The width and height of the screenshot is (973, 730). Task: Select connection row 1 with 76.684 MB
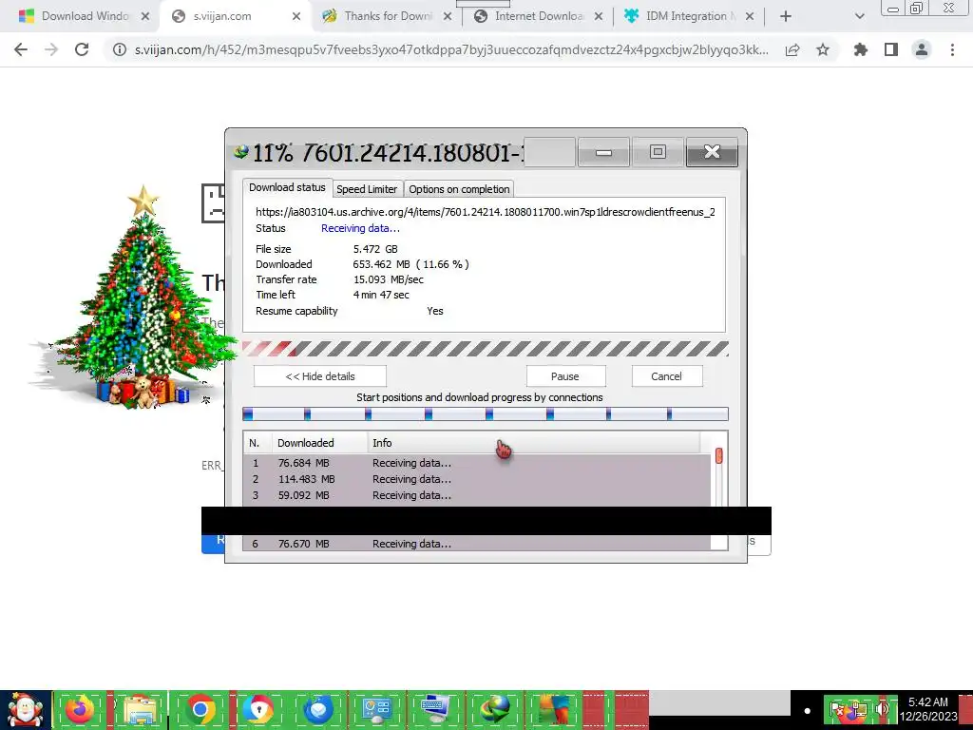coord(477,463)
